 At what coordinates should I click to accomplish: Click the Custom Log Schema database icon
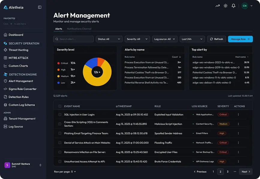coord(5,105)
